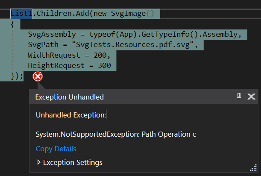Close the Exception Unhandled popup
This screenshot has height=176, width=261.
click(251, 97)
